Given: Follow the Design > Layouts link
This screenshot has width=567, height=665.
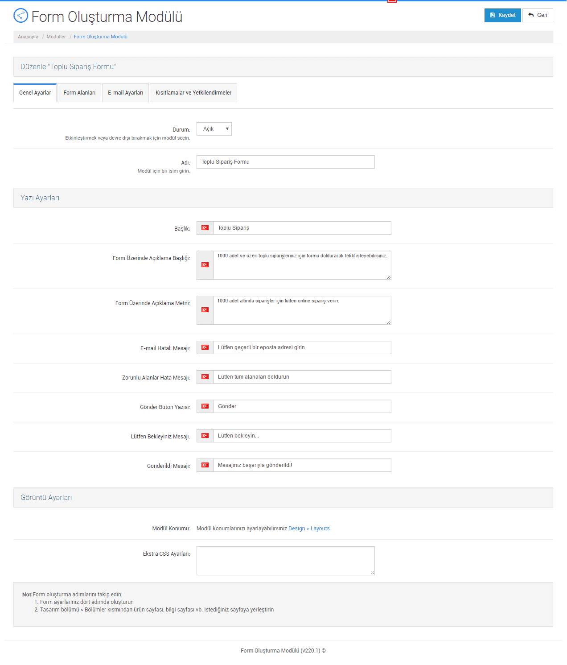Looking at the screenshot, I should point(309,529).
